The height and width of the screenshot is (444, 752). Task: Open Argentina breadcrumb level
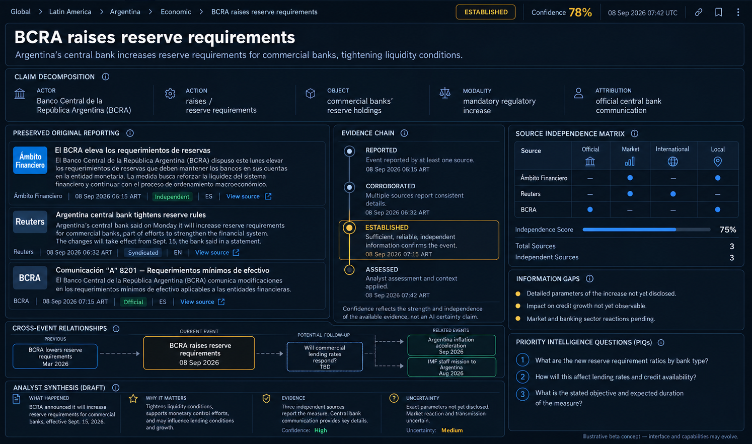125,12
